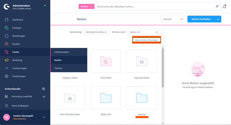Click the Medien page title
Screen dimensions: 231x125
pyautogui.click(x=81, y=19)
